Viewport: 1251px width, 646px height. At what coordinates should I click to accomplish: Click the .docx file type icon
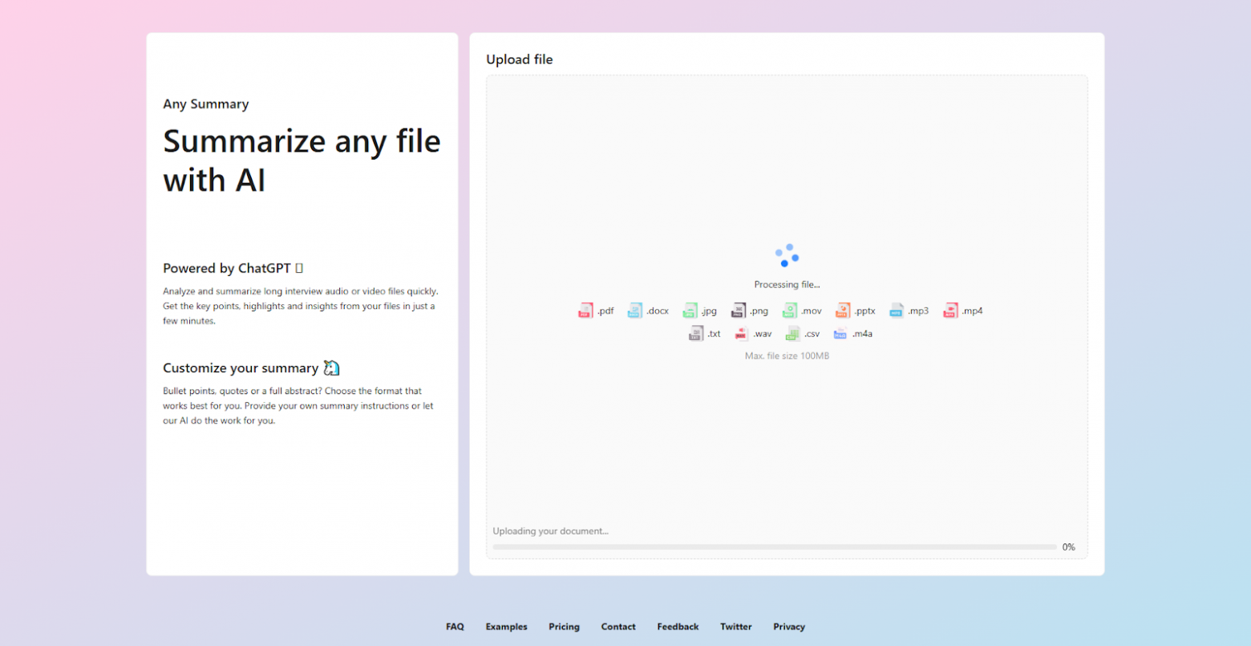coord(635,311)
